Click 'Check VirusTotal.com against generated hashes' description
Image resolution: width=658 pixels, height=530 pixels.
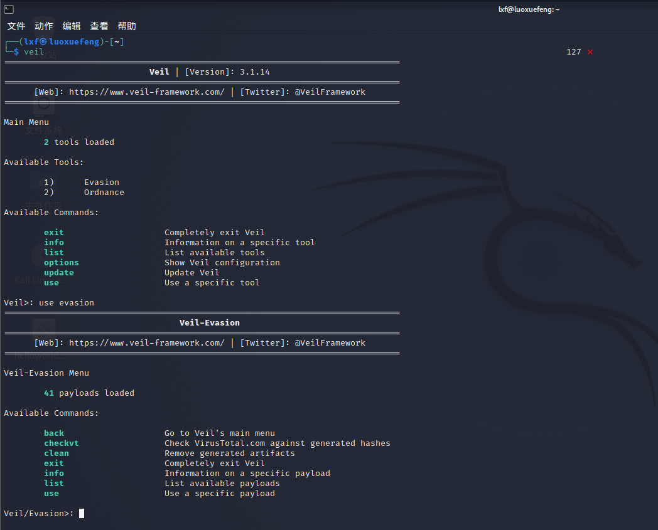pyautogui.click(x=278, y=443)
